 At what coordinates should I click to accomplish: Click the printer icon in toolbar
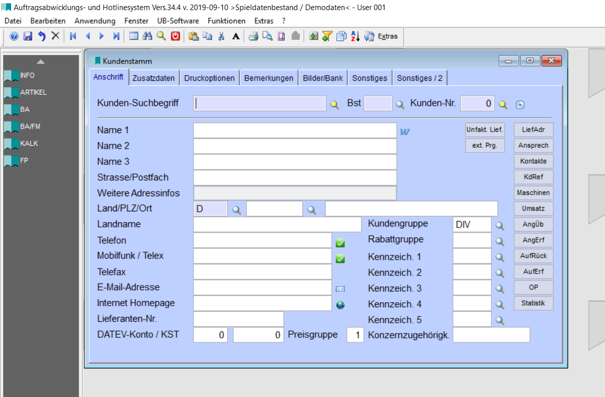(x=254, y=36)
